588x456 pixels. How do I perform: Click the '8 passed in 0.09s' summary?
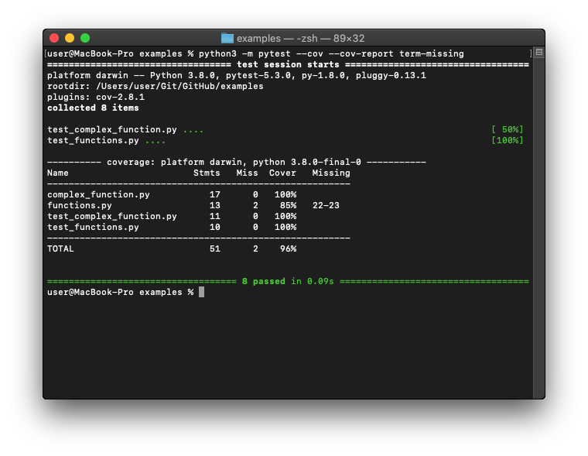[x=288, y=281]
